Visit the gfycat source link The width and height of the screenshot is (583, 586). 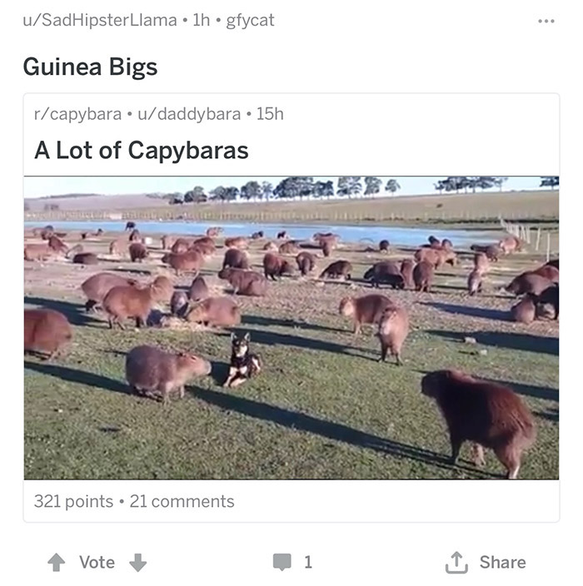pyautogui.click(x=250, y=21)
